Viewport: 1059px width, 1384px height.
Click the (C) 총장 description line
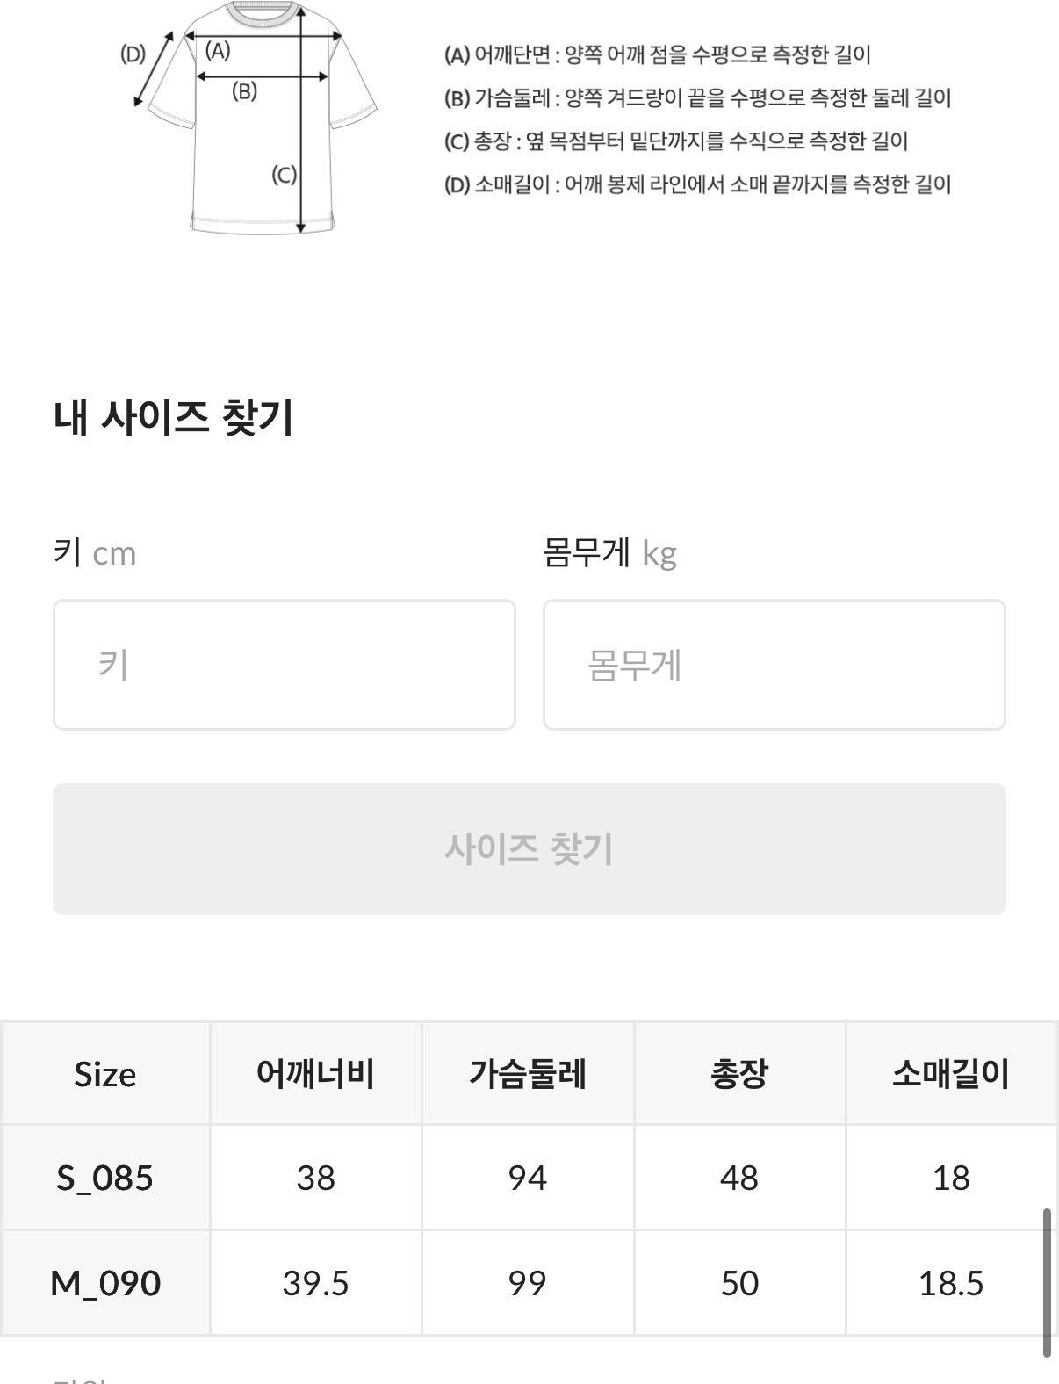click(675, 141)
